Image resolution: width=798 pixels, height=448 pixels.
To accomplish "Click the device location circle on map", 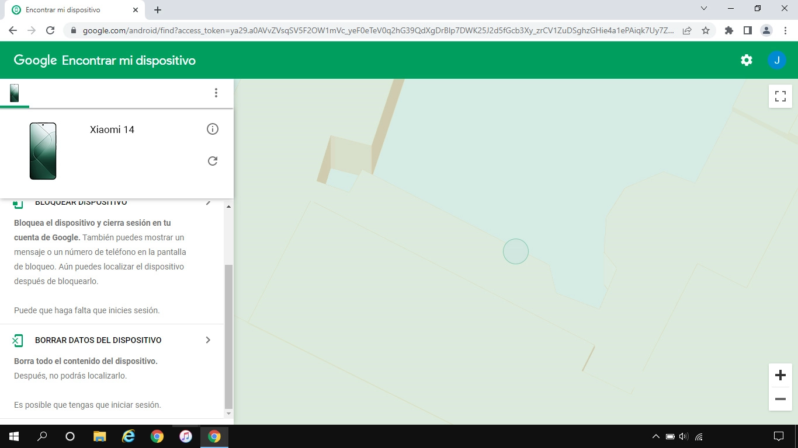I will pos(516,251).
